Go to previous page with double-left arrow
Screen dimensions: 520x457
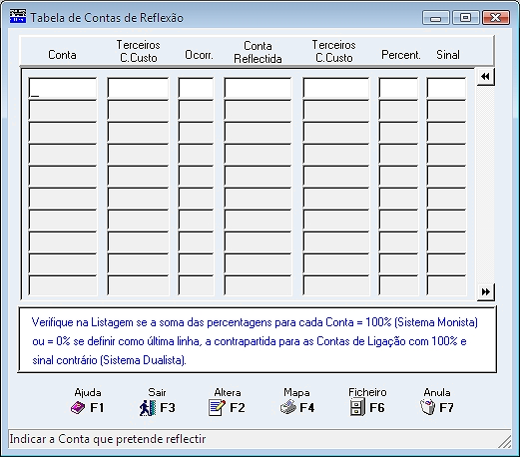[x=486, y=77]
